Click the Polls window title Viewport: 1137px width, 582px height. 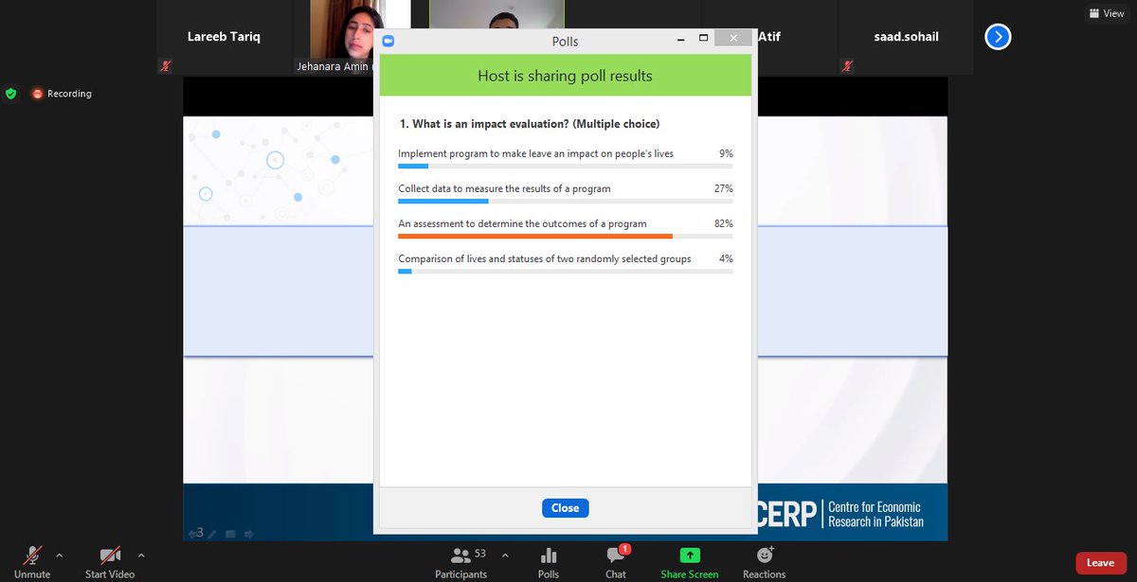(x=565, y=41)
